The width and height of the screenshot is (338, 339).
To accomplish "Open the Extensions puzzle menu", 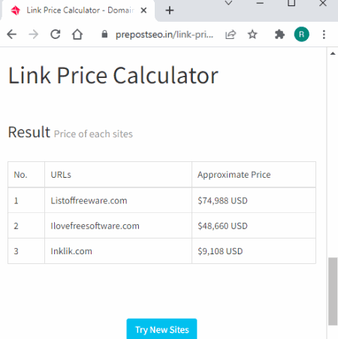I will pos(279,34).
